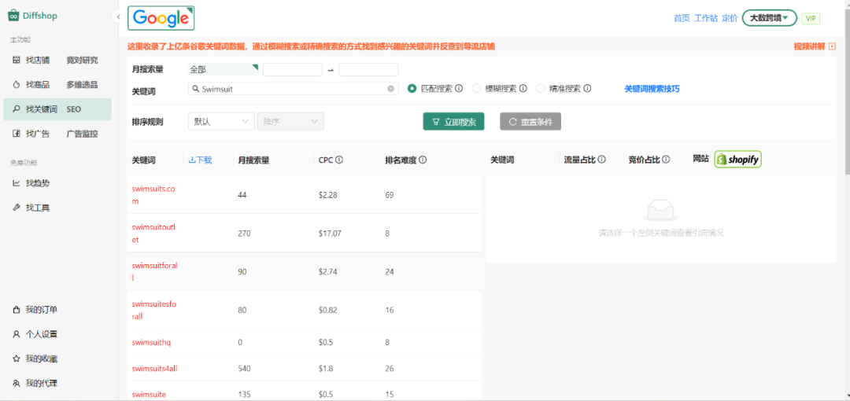Open 找趋势 free feature
Image resolution: width=850 pixels, height=401 pixels.
tap(38, 183)
